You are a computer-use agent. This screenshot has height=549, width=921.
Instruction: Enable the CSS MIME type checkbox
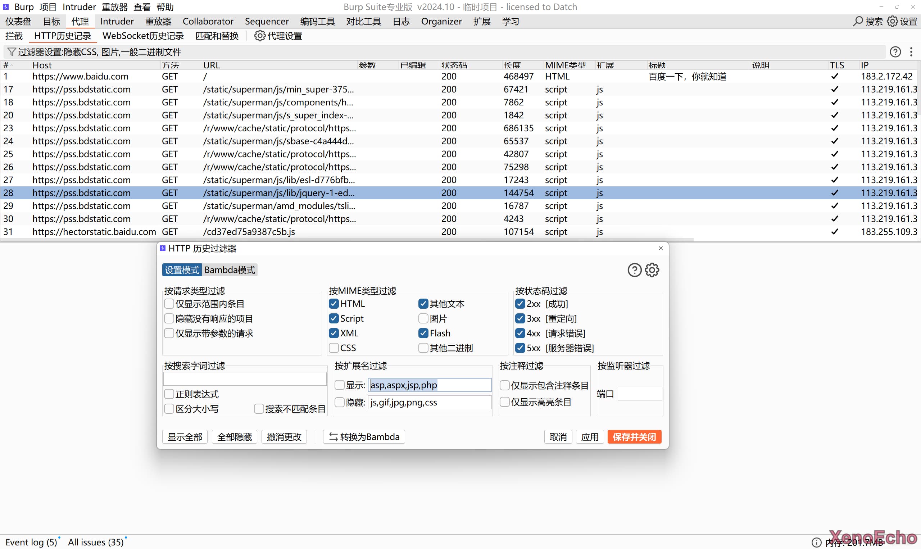pyautogui.click(x=334, y=348)
